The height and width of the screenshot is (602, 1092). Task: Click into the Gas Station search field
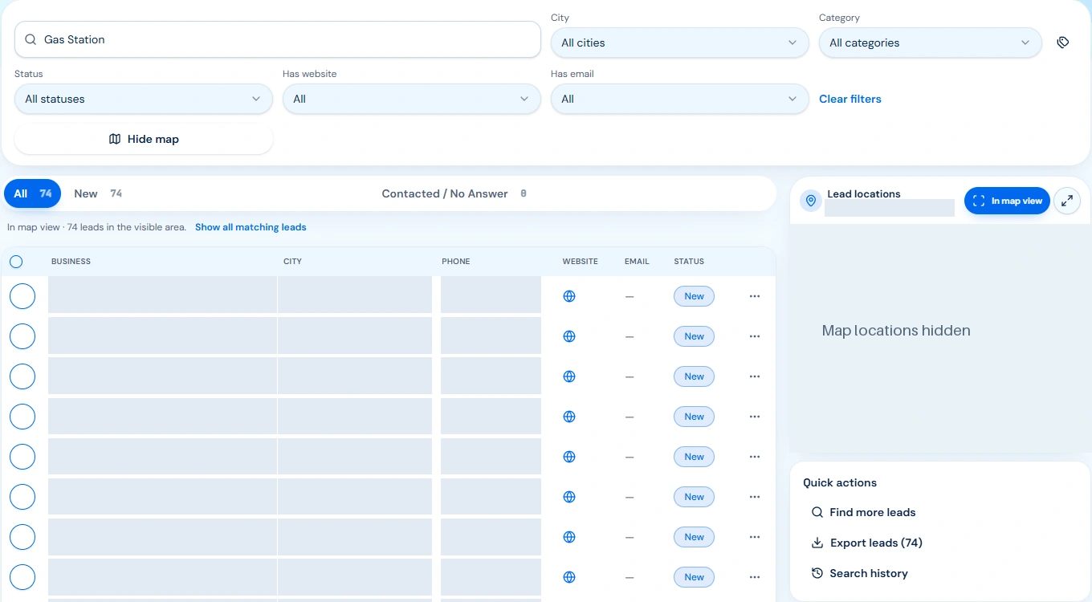click(x=278, y=39)
